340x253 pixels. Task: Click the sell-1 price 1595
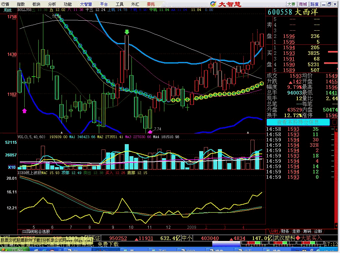coord(289,42)
